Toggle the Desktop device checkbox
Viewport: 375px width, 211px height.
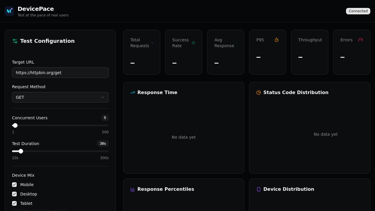coord(14,194)
